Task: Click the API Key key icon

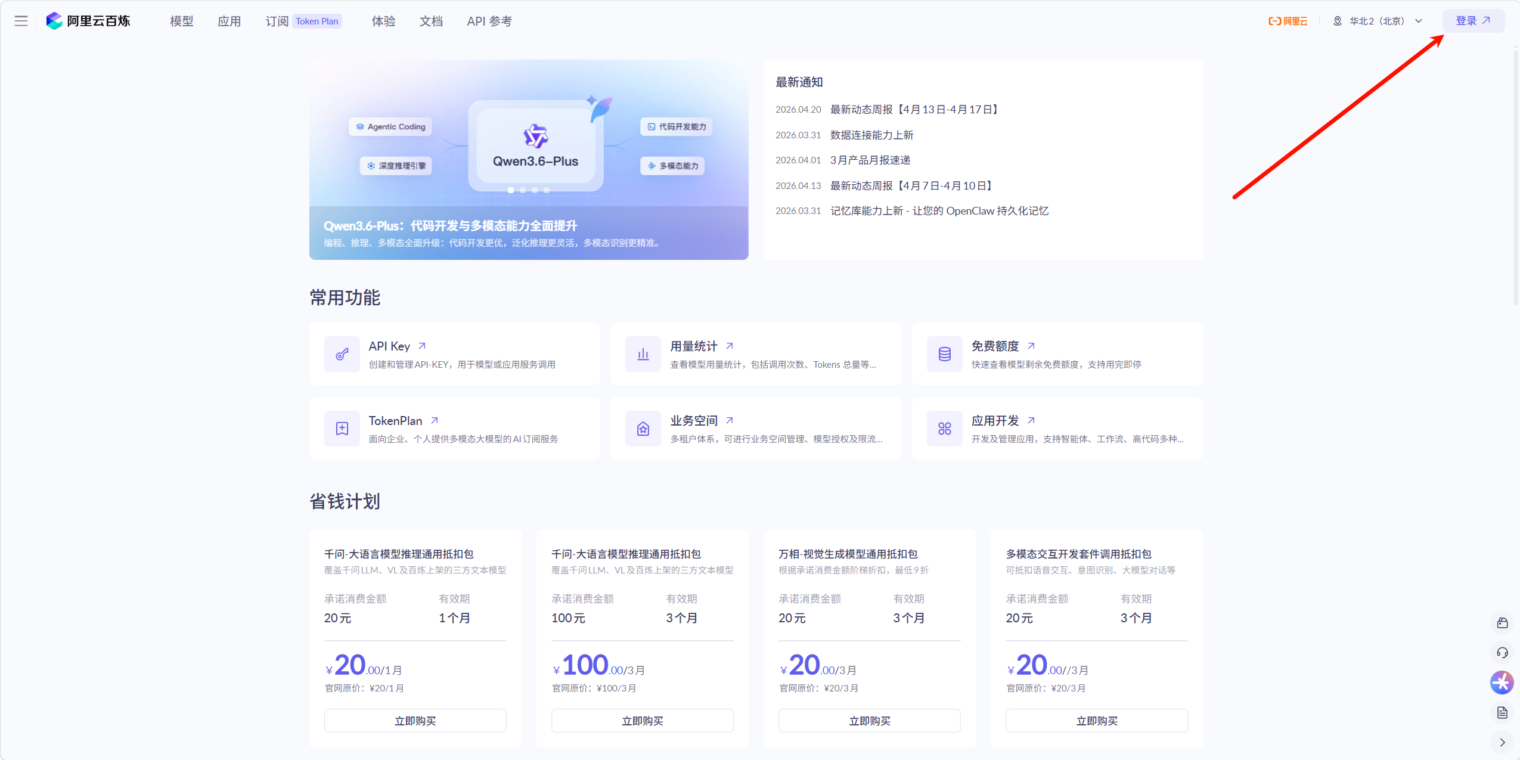Action: (x=342, y=354)
